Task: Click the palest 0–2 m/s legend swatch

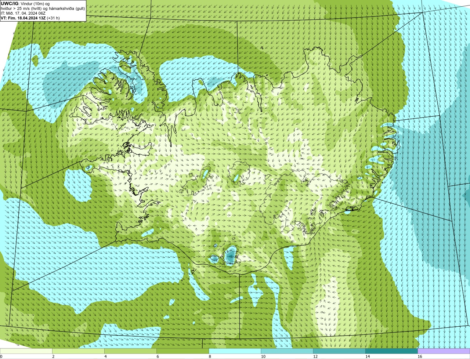Action: tap(26, 351)
